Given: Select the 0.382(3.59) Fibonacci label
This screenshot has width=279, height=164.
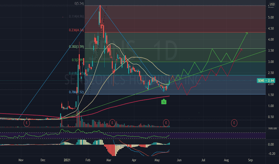Looking at the screenshot, I should (x=76, y=47).
